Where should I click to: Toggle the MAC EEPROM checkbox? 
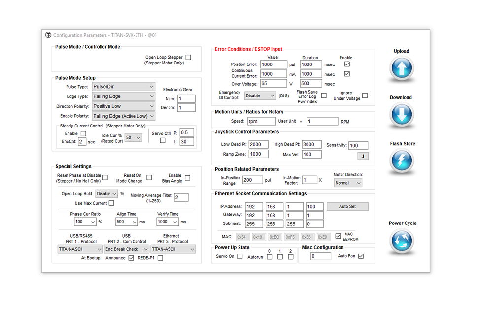[338, 236]
